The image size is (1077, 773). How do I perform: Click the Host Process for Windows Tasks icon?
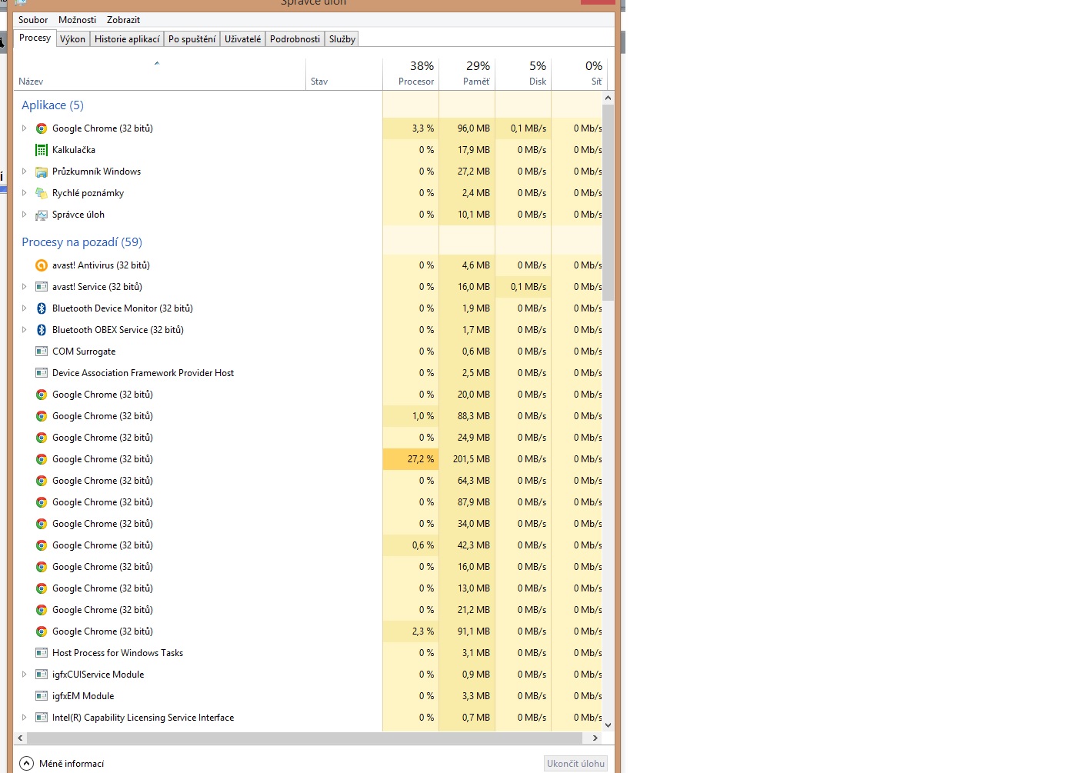pos(42,653)
